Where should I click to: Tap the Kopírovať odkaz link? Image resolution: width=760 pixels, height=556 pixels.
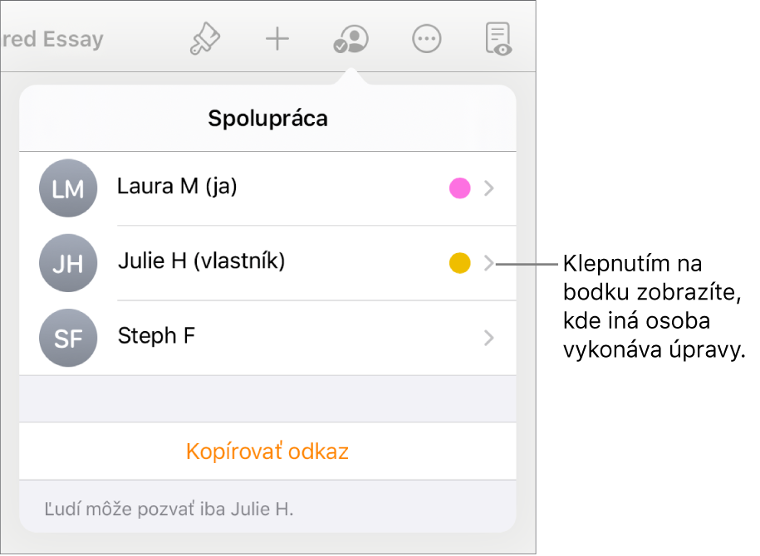point(267,451)
